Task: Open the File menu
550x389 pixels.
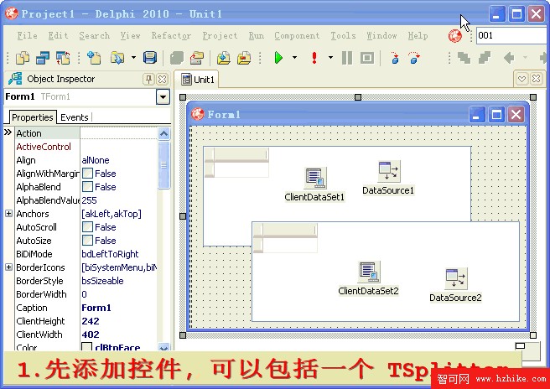Action: click(x=27, y=35)
